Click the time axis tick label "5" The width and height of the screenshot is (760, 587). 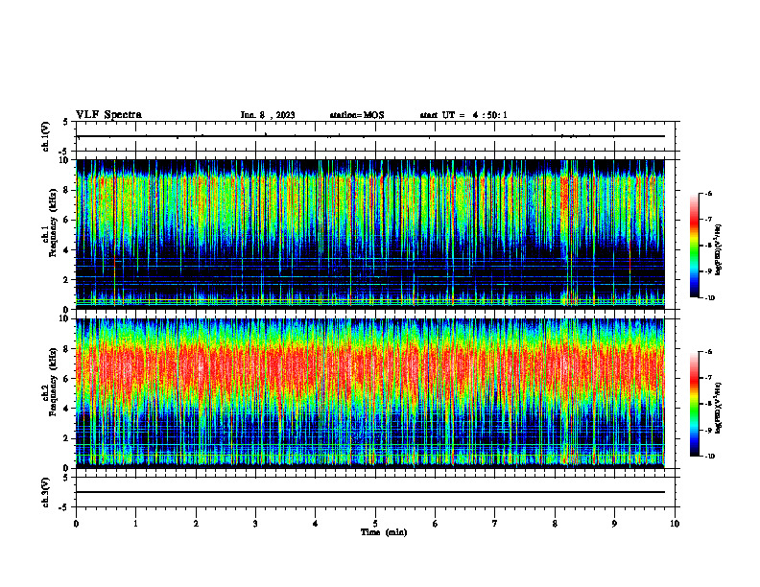tap(375, 524)
